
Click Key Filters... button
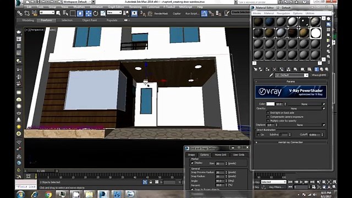pos(276,187)
